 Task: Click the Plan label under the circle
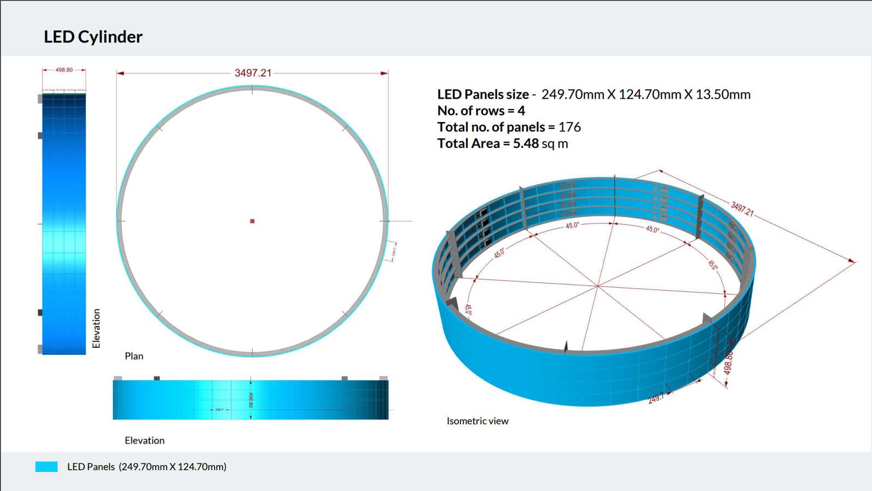134,356
